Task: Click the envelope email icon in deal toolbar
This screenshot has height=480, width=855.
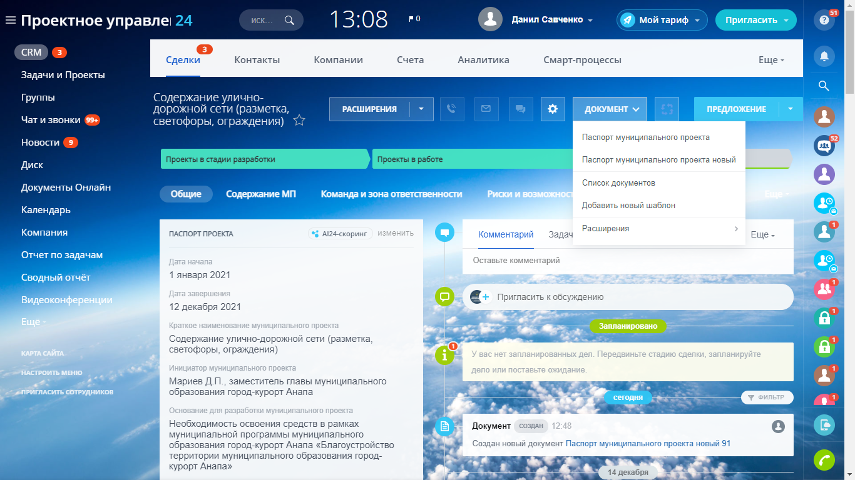Action: (x=486, y=109)
